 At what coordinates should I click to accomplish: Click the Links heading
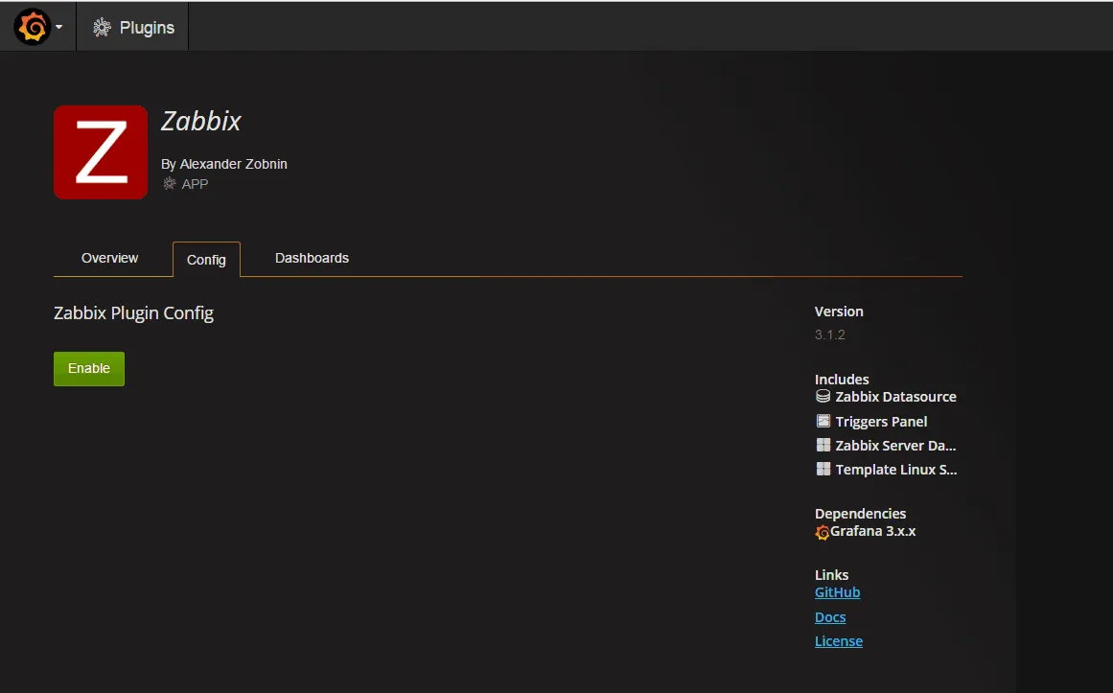832,575
